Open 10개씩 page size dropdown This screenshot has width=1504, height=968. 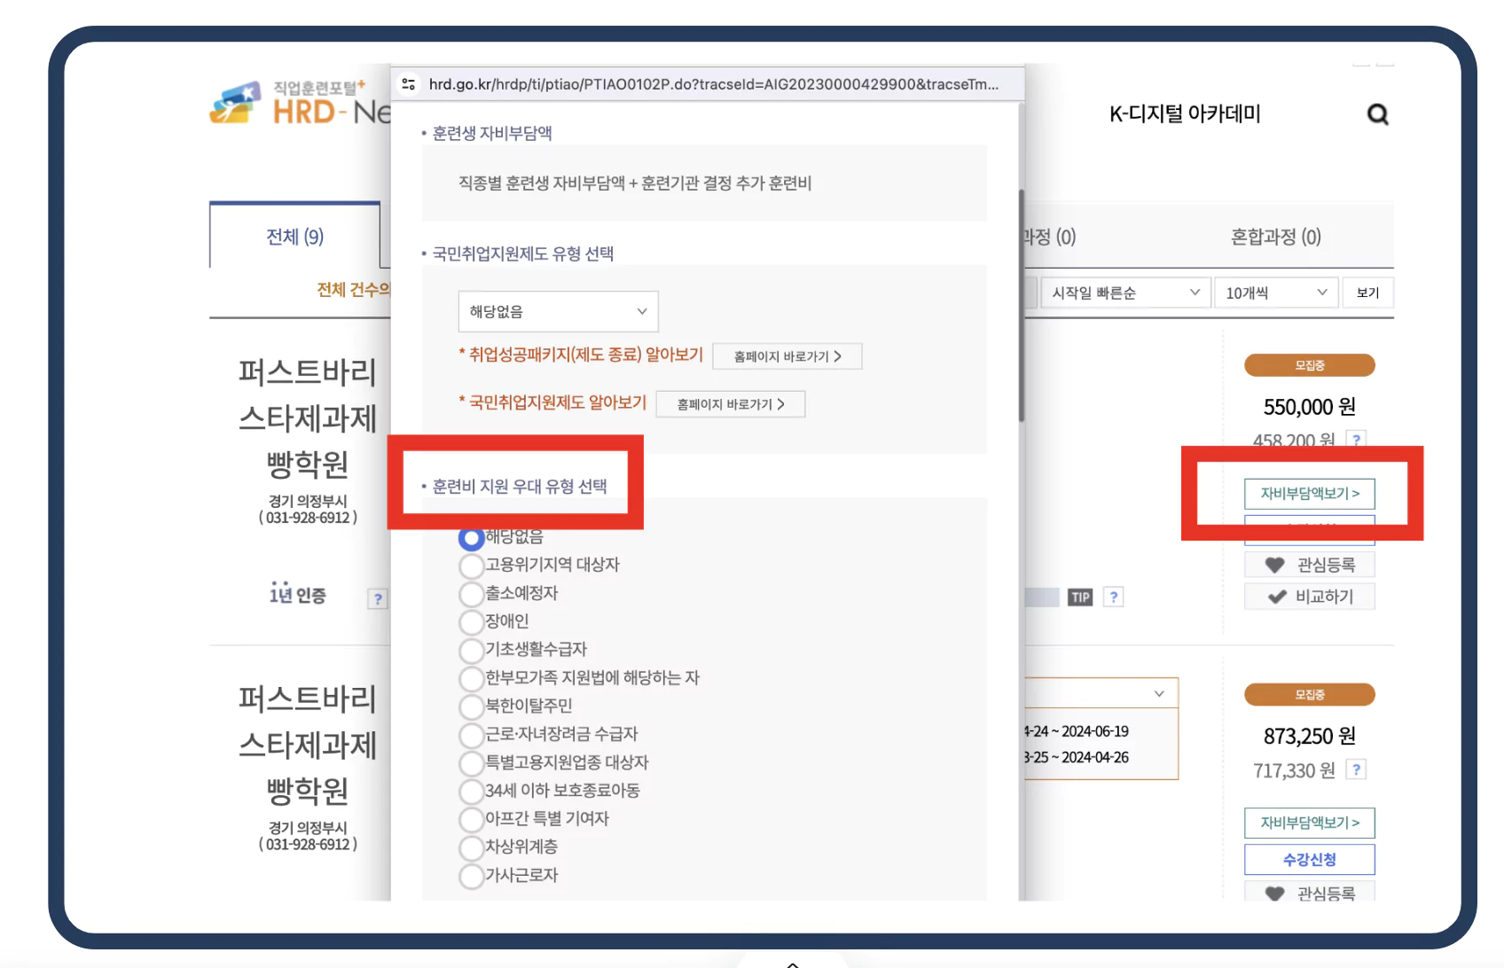1275,293
